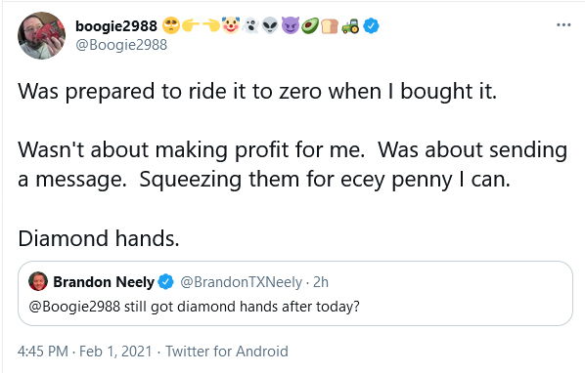Screen dimensions: 585x373
Task: Click the blue verified badge next to boogie2988
Action: point(371,26)
